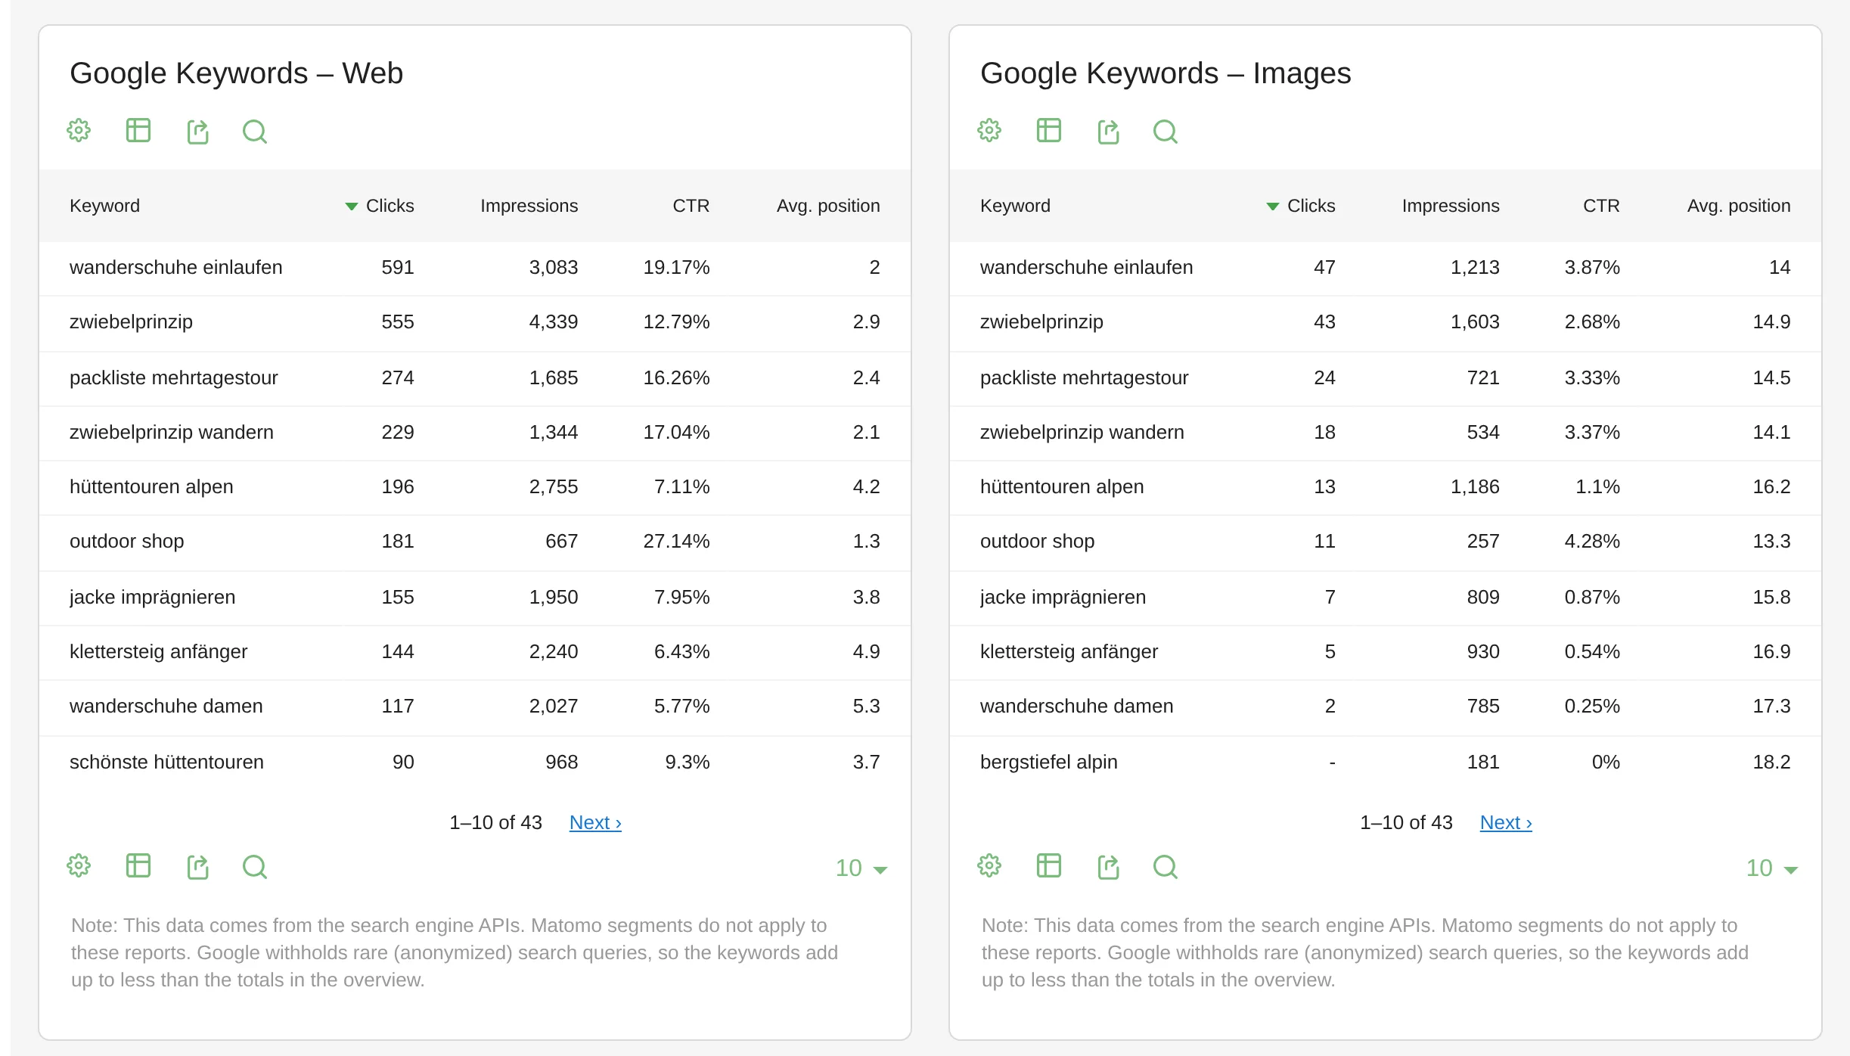Select 'outdoor shop' row in Web table
Image resolution: width=1850 pixels, height=1056 pixels.
(x=475, y=542)
